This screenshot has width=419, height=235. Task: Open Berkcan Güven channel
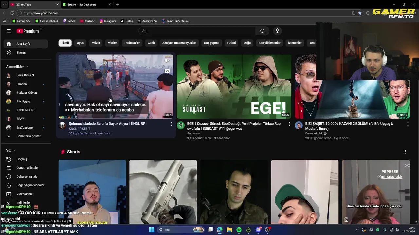tap(26, 93)
